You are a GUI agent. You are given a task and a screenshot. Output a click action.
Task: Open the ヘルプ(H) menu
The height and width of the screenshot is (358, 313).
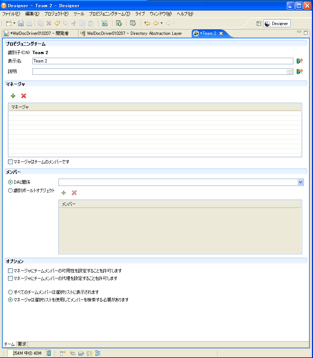coord(185,14)
